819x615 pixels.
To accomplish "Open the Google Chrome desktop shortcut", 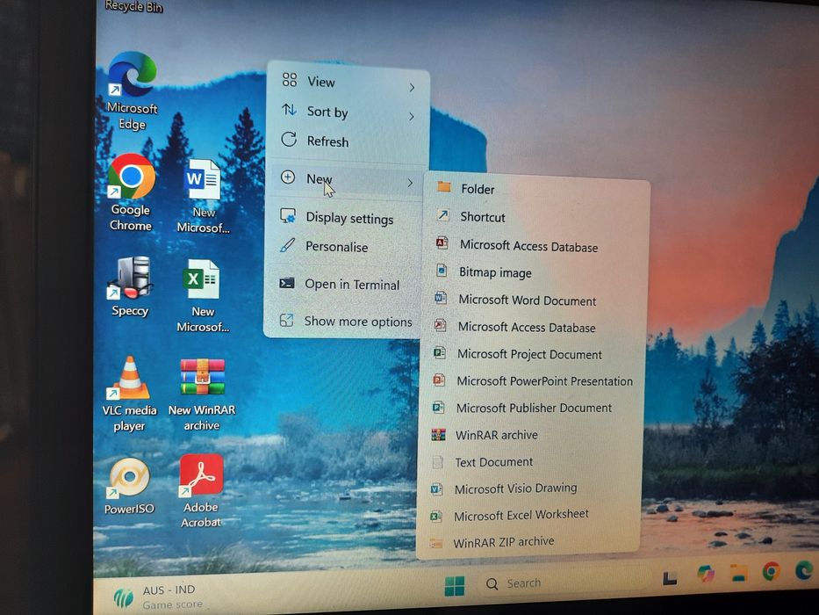I will tap(131, 192).
